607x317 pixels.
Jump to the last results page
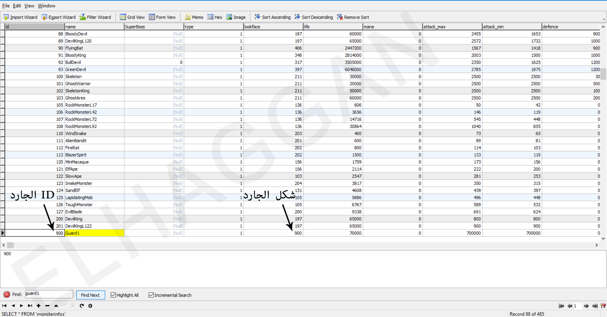click(595, 306)
